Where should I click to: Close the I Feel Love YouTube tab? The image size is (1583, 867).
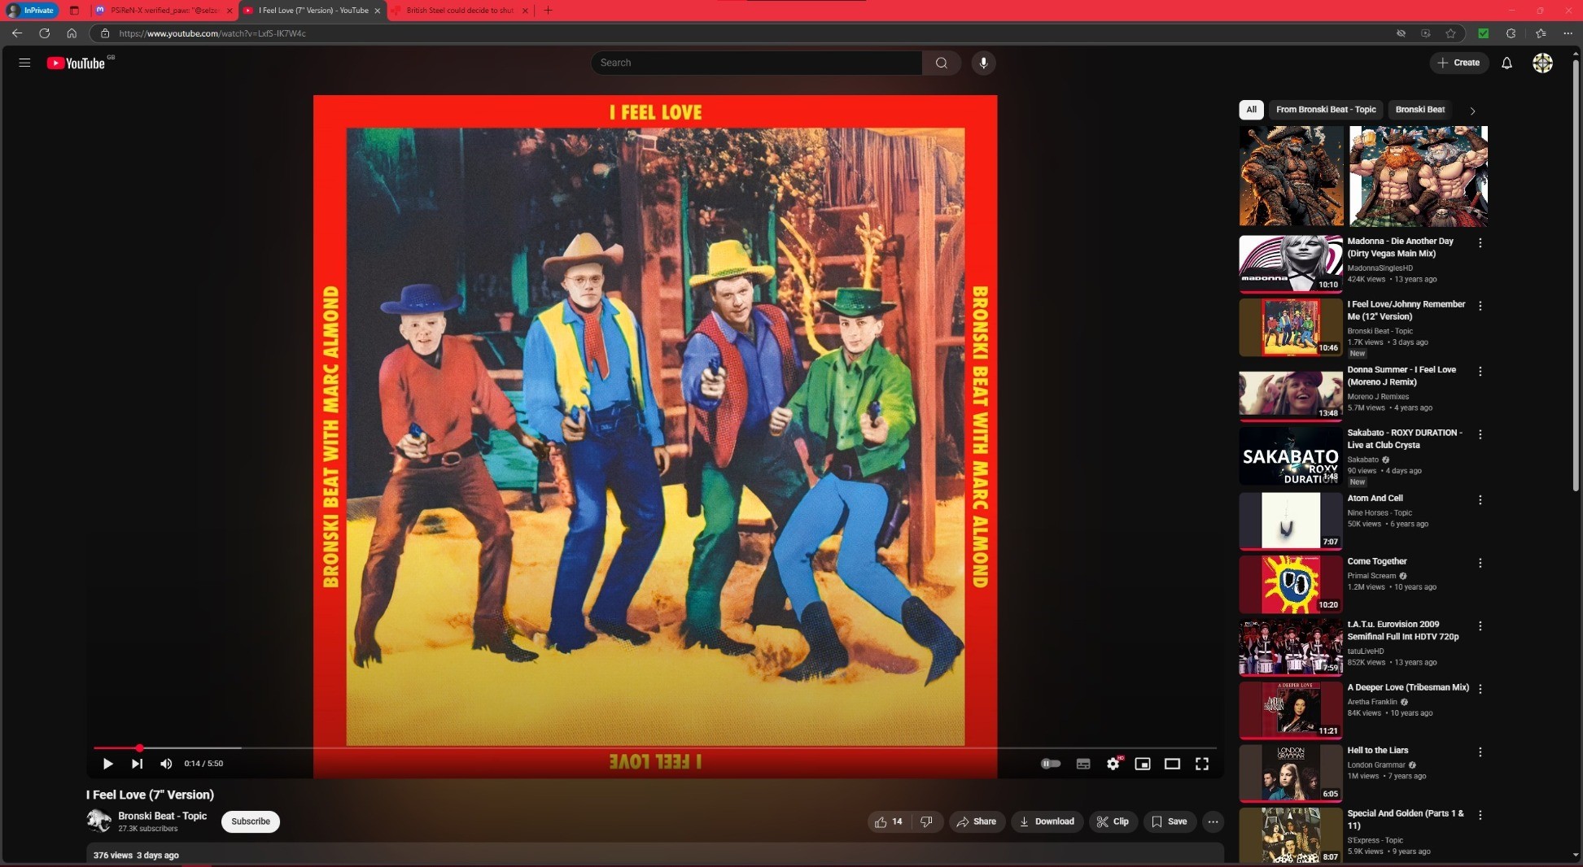click(x=377, y=11)
